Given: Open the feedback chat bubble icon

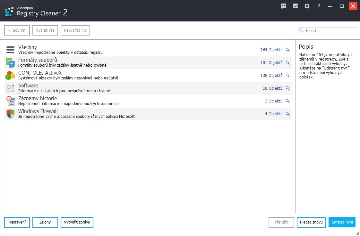Looking at the screenshot, I should (284, 6).
